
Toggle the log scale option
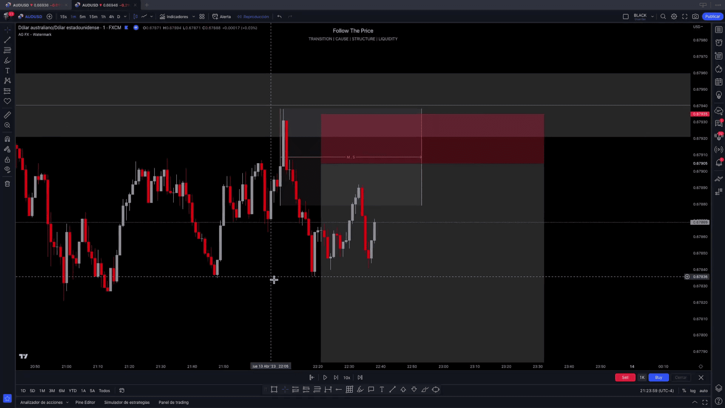point(693,391)
